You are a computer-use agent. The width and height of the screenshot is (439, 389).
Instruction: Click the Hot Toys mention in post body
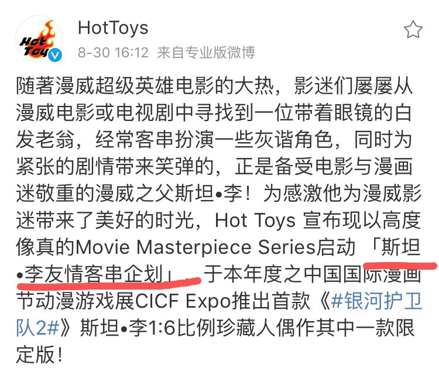255,221
